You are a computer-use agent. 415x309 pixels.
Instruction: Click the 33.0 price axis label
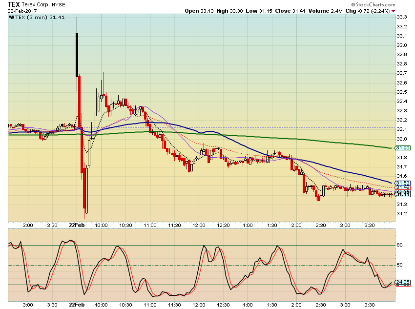point(401,45)
